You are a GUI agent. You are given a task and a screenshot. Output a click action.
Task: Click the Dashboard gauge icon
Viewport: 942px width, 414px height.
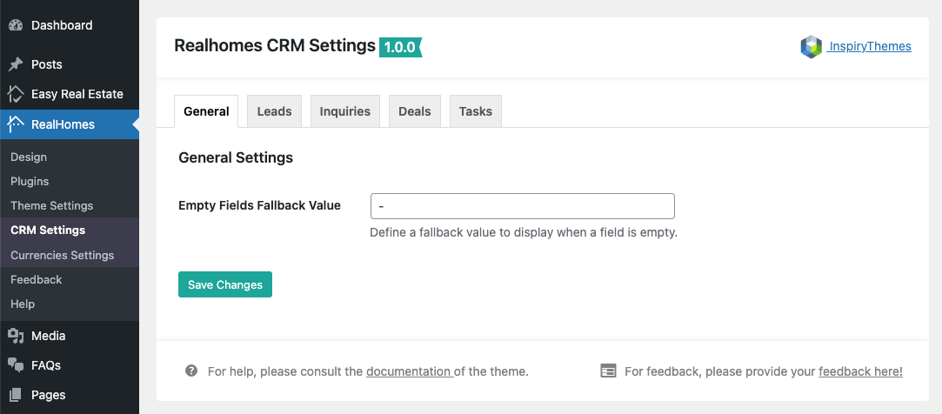[16, 25]
